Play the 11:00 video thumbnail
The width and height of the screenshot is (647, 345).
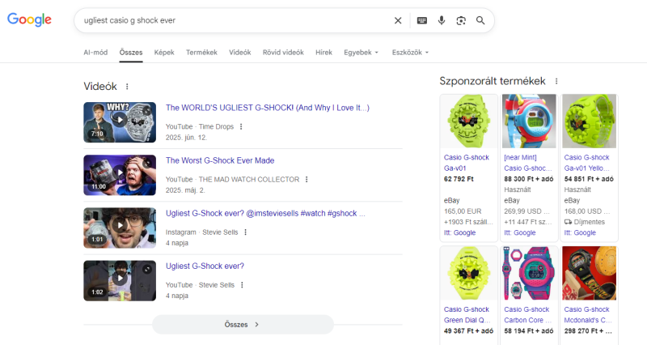point(120,175)
